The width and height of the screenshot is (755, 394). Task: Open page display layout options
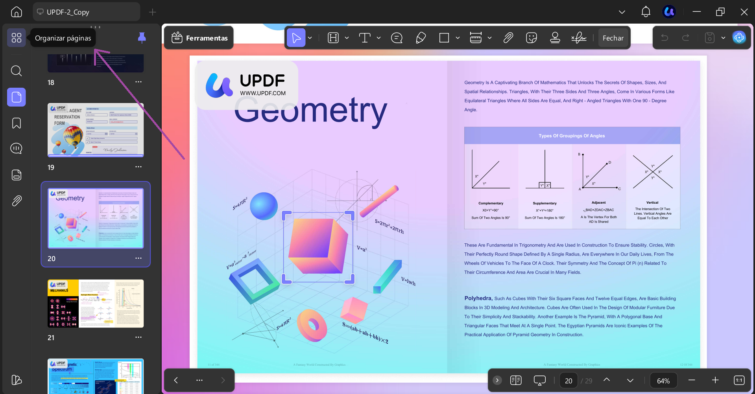pos(516,380)
